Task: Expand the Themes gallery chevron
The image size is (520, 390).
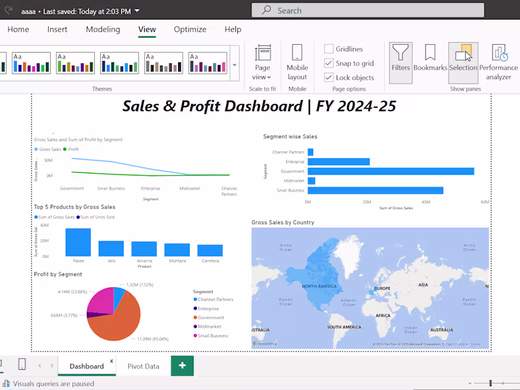Action: [234, 65]
